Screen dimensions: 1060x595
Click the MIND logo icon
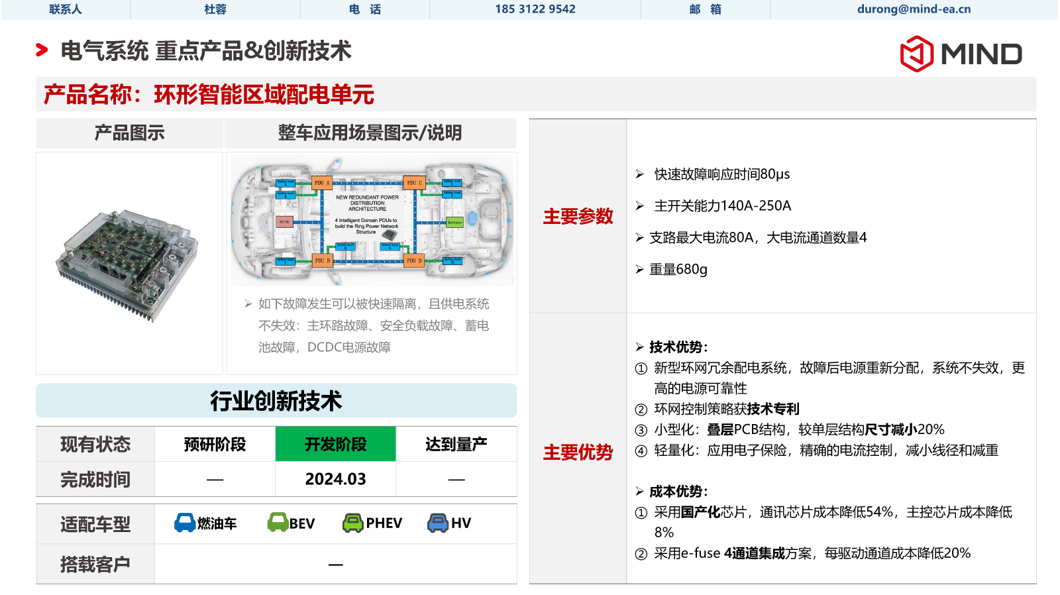tap(916, 54)
